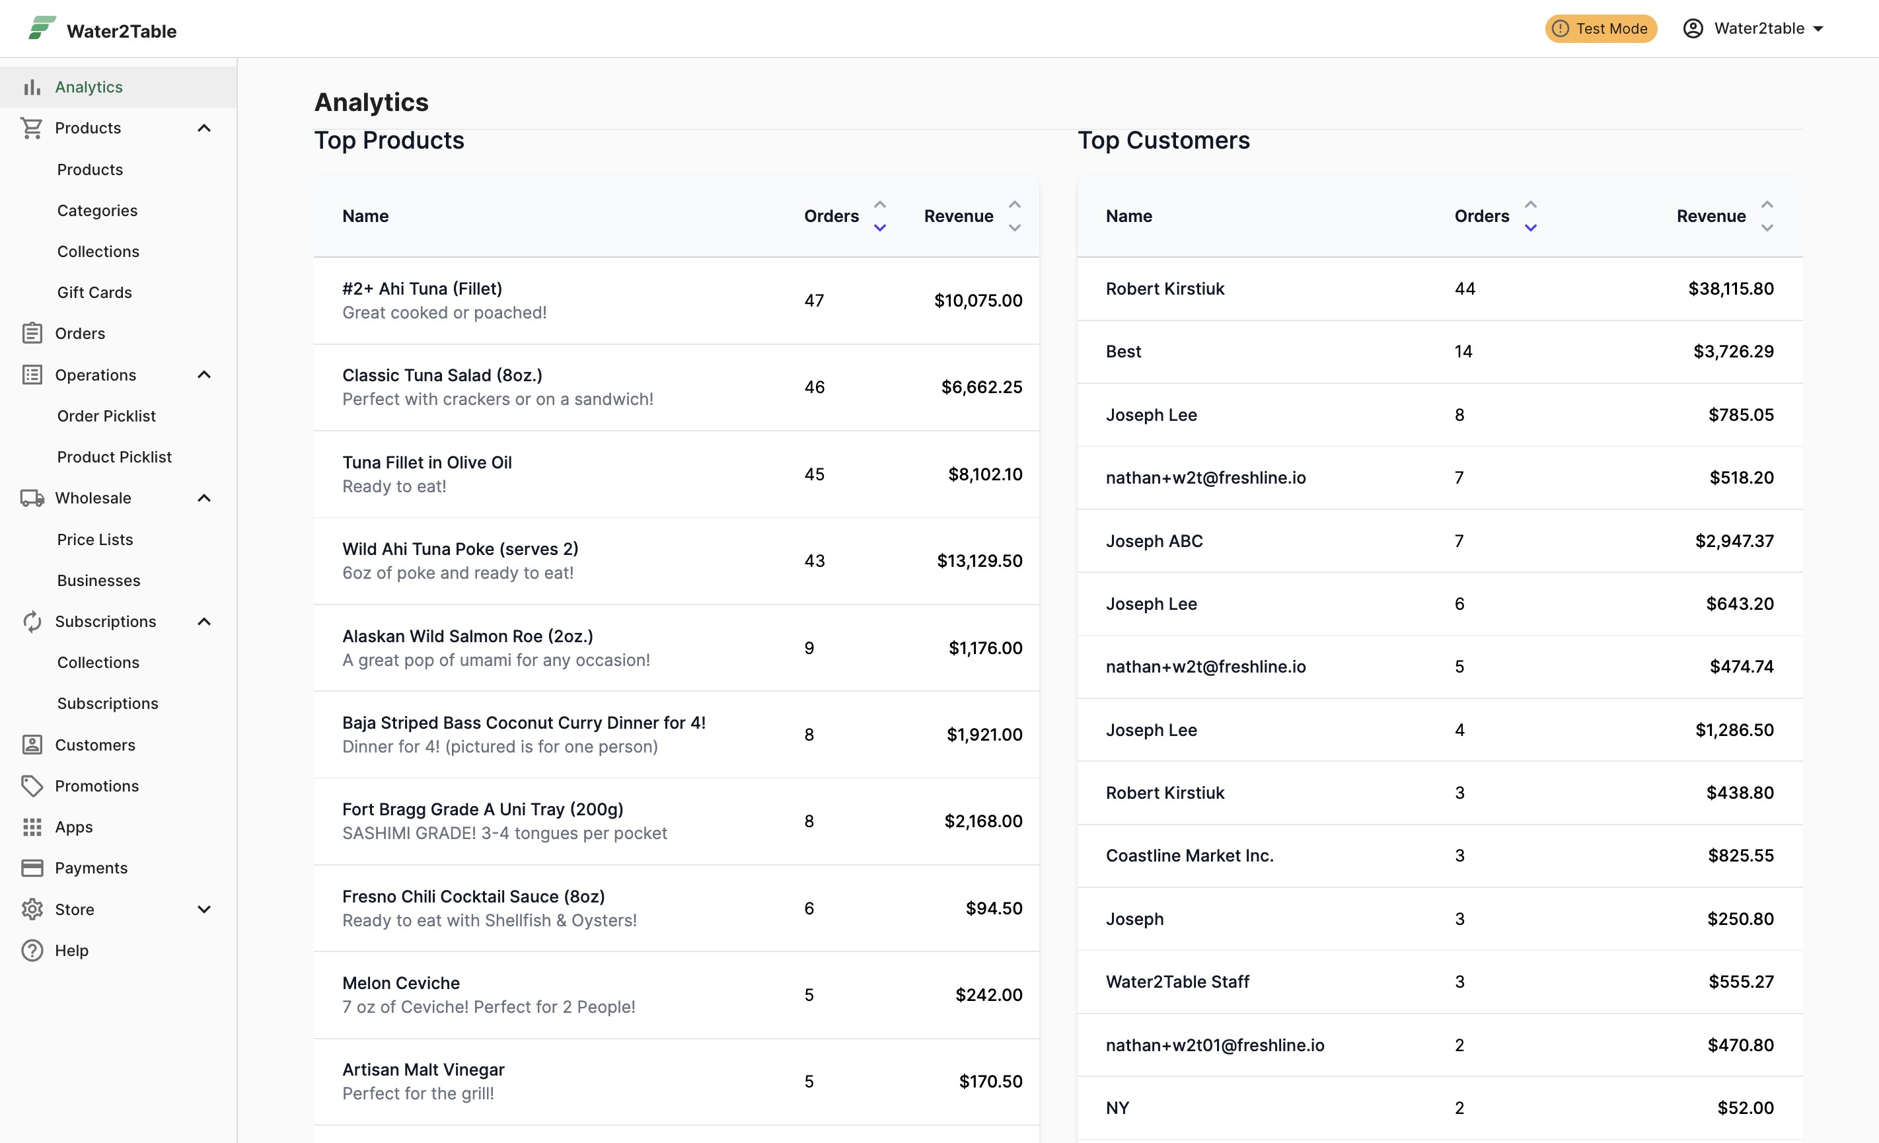The height and width of the screenshot is (1143, 1879).
Task: Sort Top Customers by Orders descending arrow
Action: click(1529, 227)
